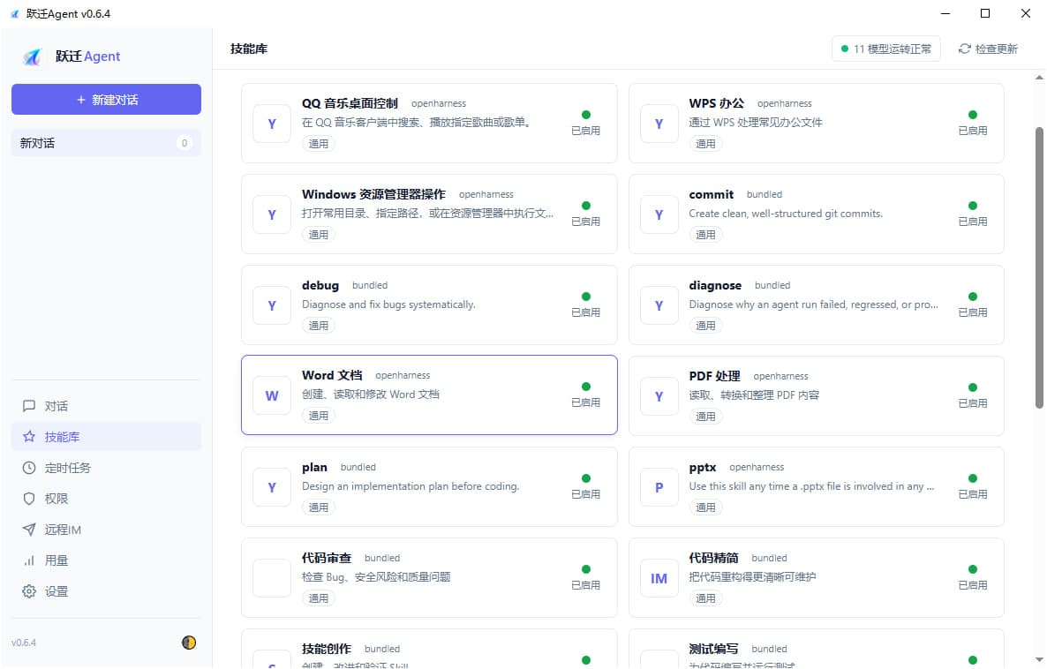Click the v0.6.4 version label in sidebar

23,643
